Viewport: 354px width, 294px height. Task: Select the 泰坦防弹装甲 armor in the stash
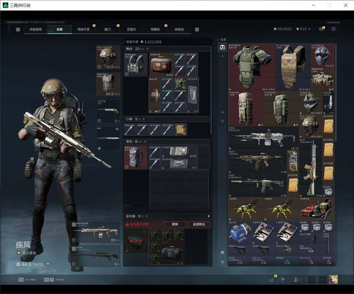[x=252, y=67]
